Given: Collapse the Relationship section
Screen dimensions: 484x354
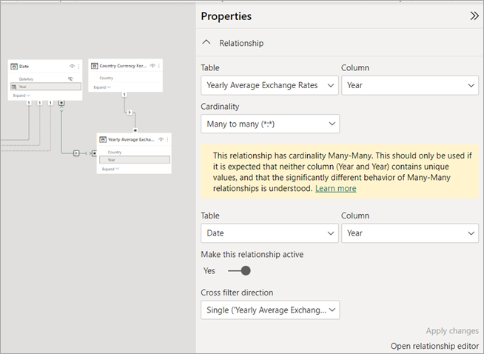Looking at the screenshot, I should point(207,43).
